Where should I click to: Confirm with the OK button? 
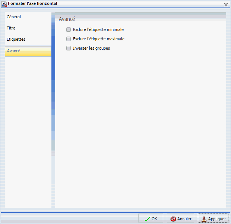tap(151, 218)
